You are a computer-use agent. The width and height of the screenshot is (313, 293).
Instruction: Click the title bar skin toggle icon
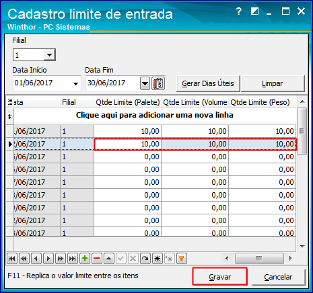(x=254, y=11)
